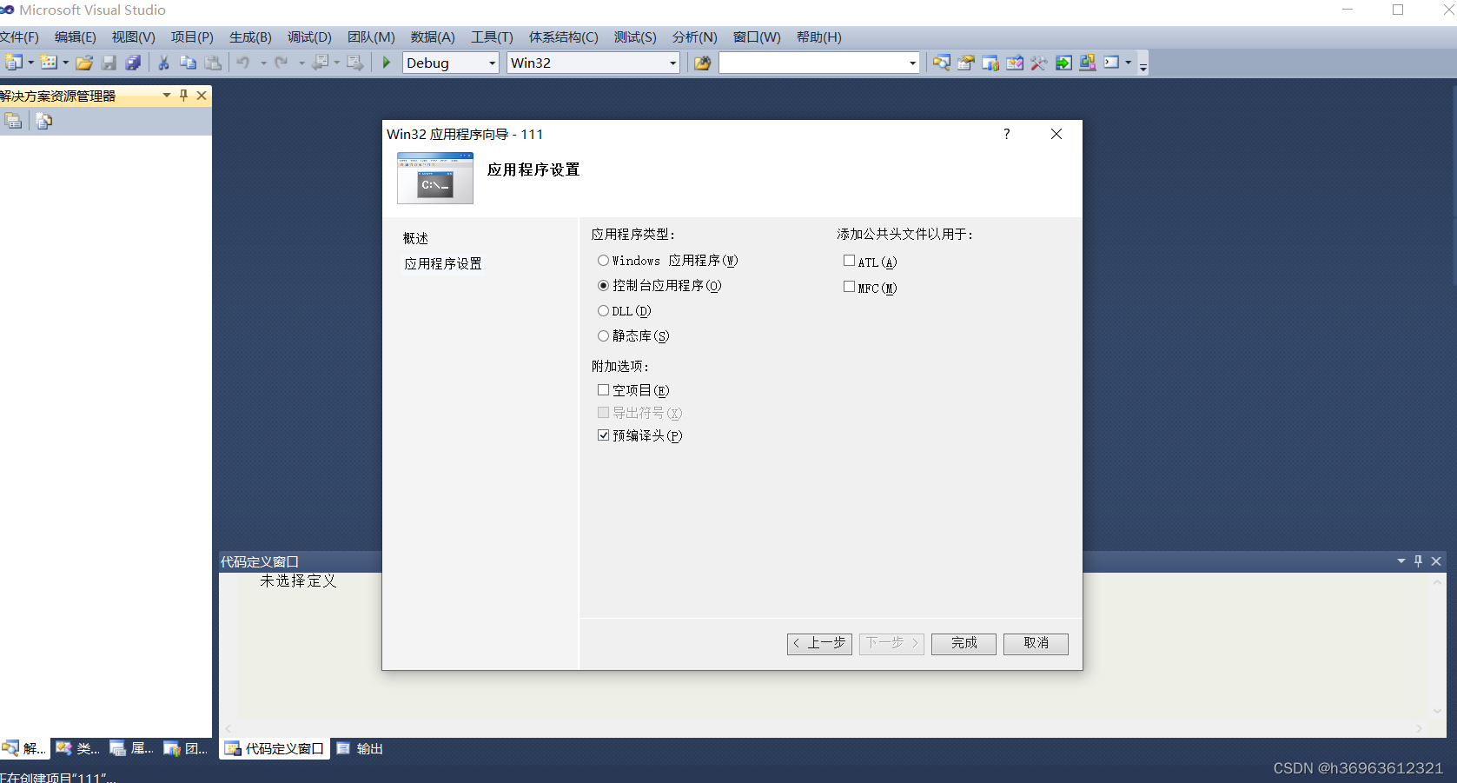Click the Navigate Backward icon
This screenshot has width=1457, height=783.
tap(321, 63)
